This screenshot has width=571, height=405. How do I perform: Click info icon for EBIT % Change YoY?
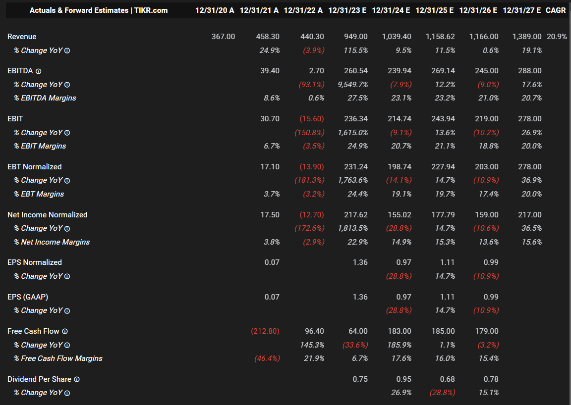pyautogui.click(x=67, y=133)
